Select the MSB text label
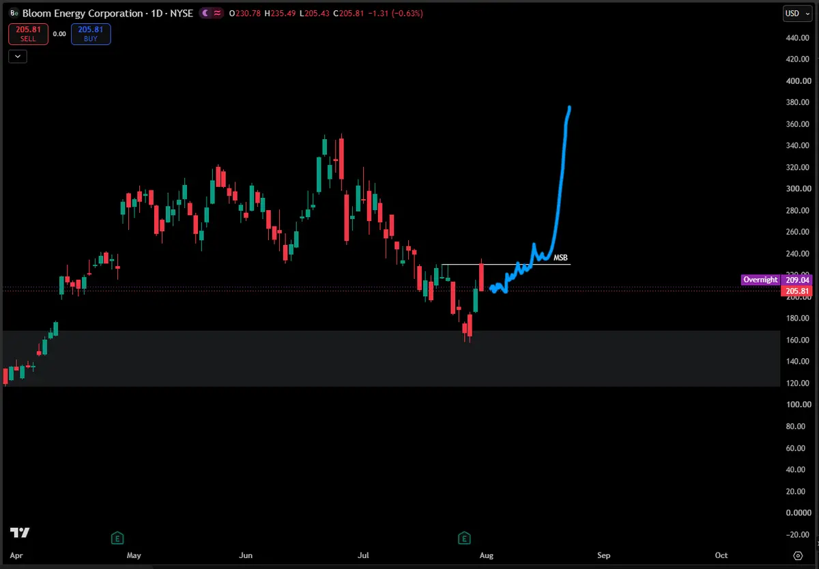 pos(560,258)
